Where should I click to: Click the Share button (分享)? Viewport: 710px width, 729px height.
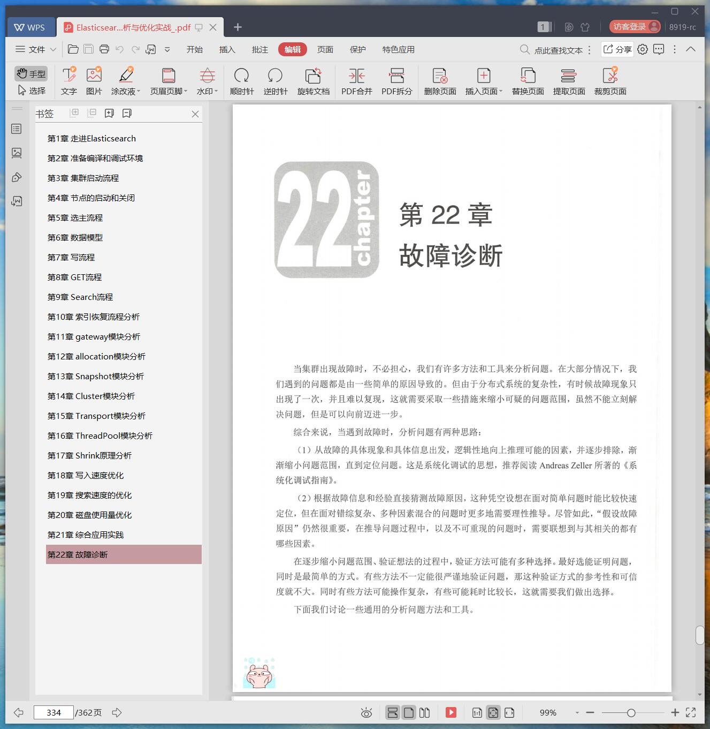pyautogui.click(x=617, y=49)
